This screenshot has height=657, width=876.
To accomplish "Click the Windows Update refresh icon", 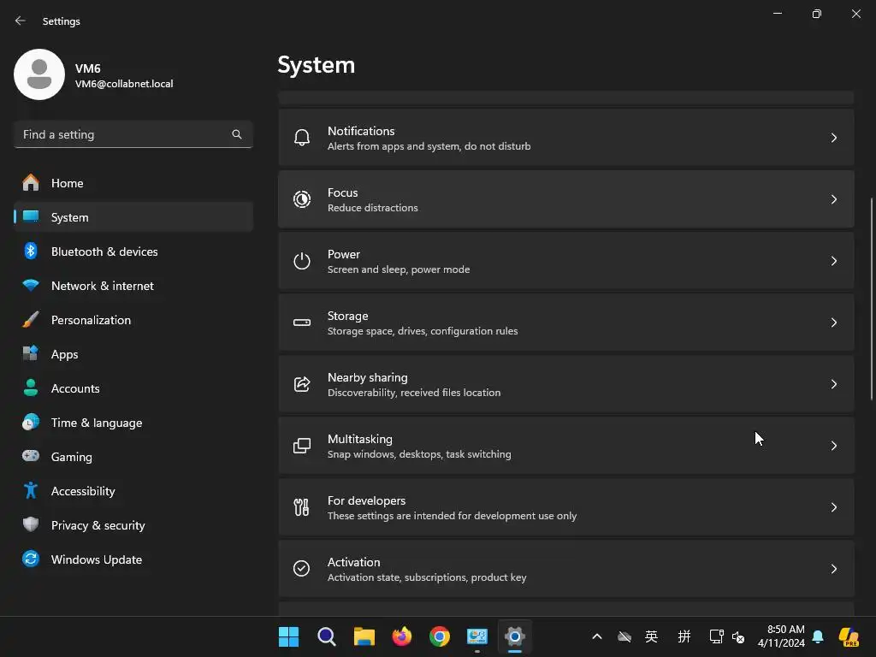I will click(31, 559).
